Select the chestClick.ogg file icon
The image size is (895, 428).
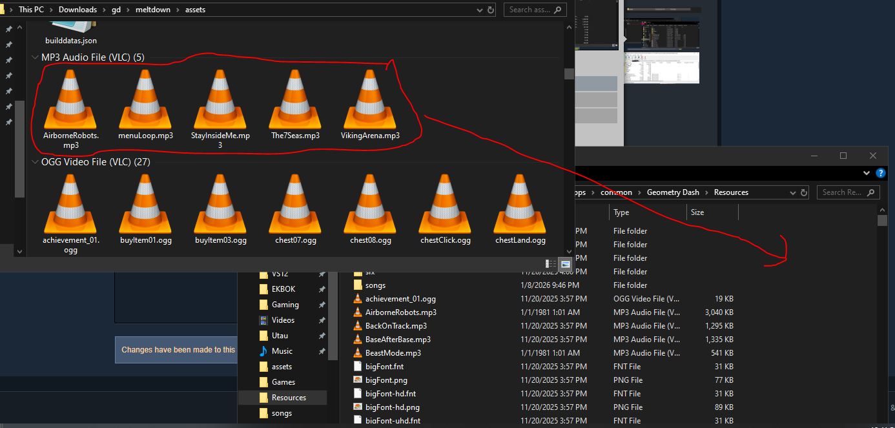point(445,204)
